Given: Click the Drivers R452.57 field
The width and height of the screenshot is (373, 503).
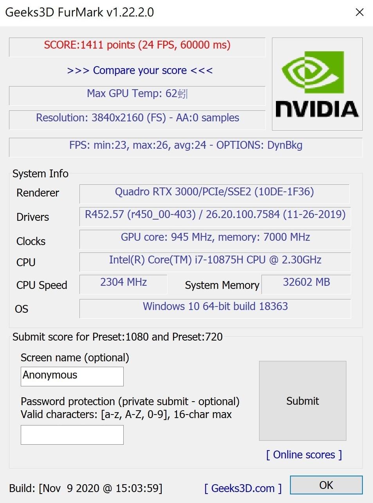Looking at the screenshot, I should [215, 216].
